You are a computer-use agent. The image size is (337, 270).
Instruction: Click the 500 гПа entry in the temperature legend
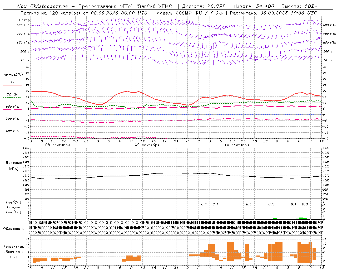[x=12, y=131]
